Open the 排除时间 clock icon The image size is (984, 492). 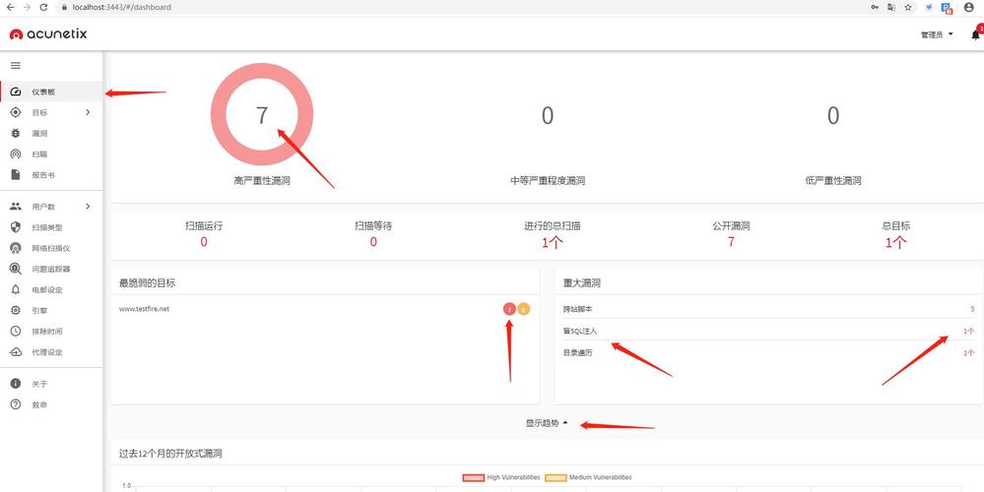click(16, 331)
